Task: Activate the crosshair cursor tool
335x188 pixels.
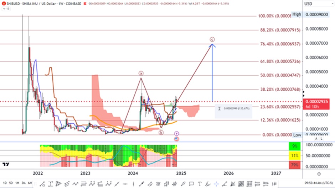Action: [x=216, y=183]
